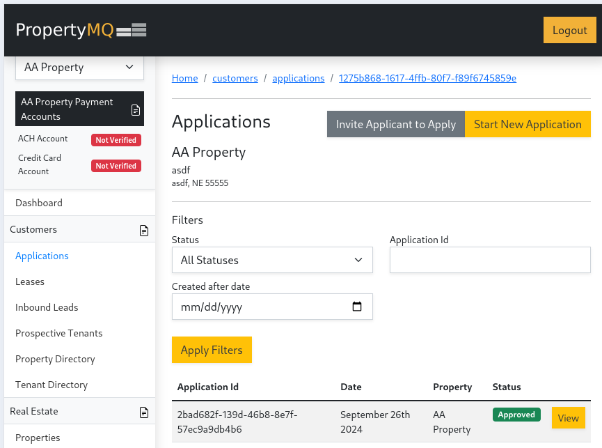
Task: Click Start New Application button
Action: click(x=527, y=124)
